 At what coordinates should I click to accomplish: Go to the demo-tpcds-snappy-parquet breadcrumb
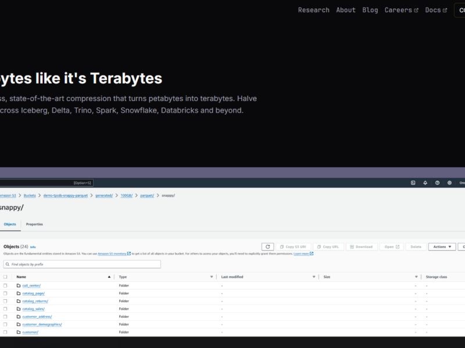[66, 195]
